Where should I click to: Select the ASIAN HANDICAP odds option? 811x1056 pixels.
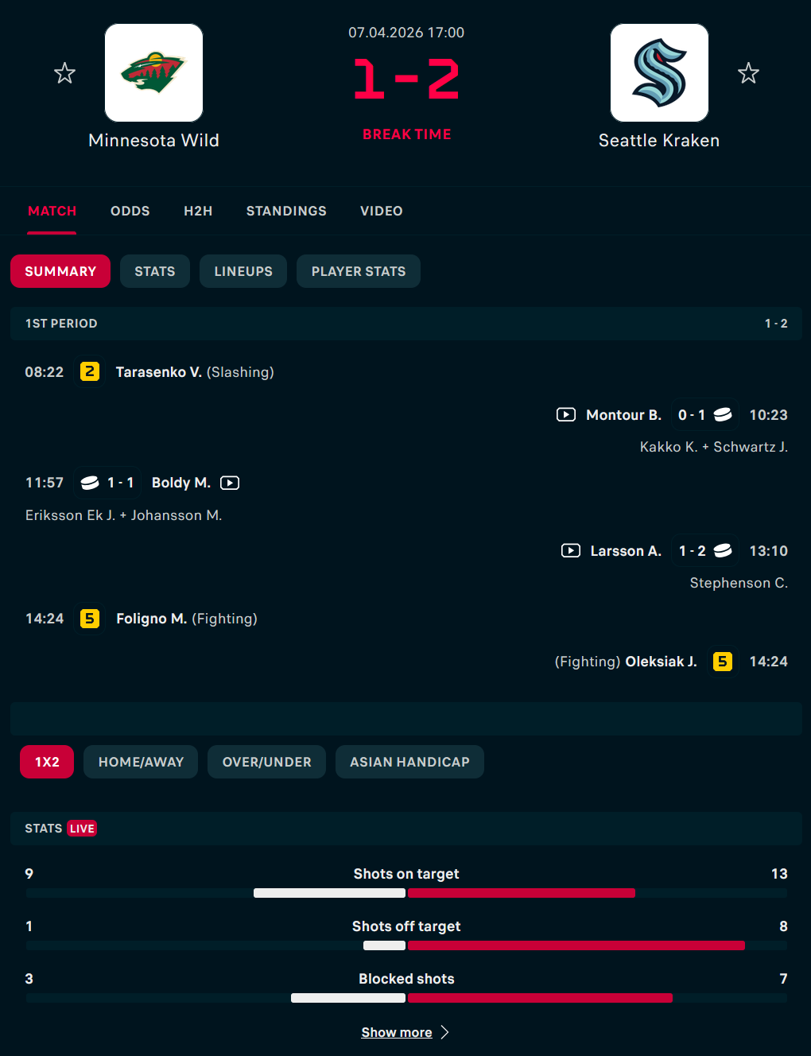(x=409, y=762)
